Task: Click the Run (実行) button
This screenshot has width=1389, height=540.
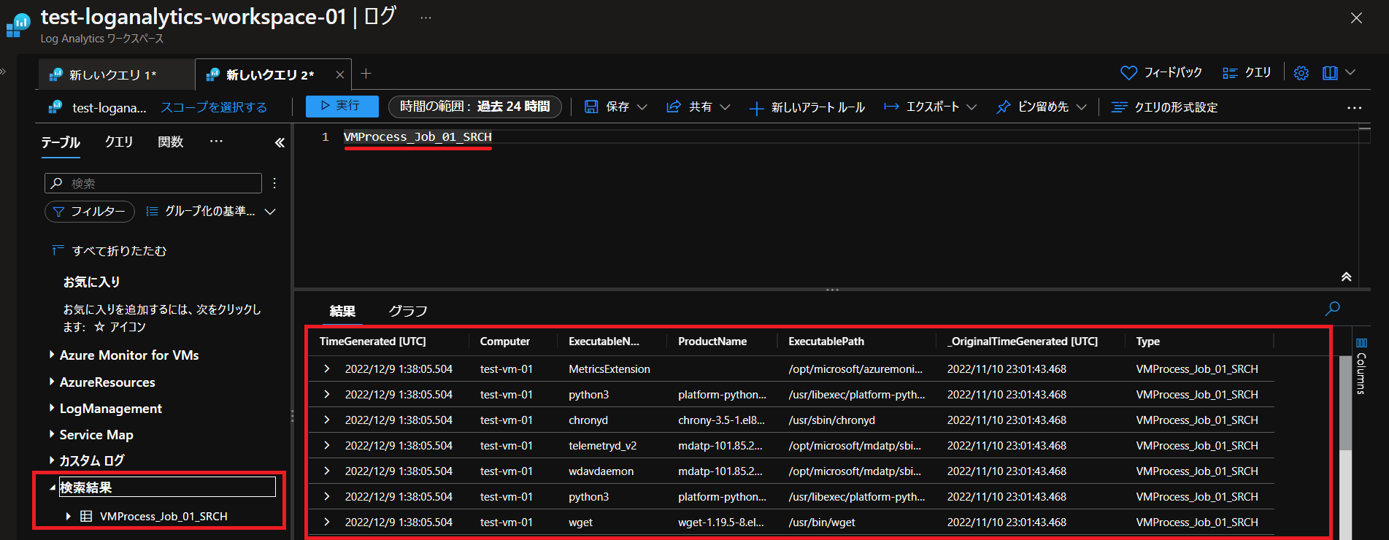Action: pos(342,107)
